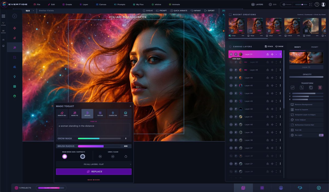Screen dimensions: 329x192
Task: Open the apps grid icon
Action: (x=3, y=16)
